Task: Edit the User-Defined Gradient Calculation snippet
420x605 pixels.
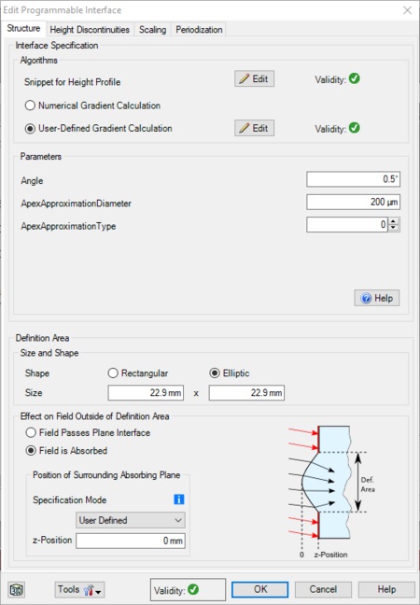Action: click(254, 128)
